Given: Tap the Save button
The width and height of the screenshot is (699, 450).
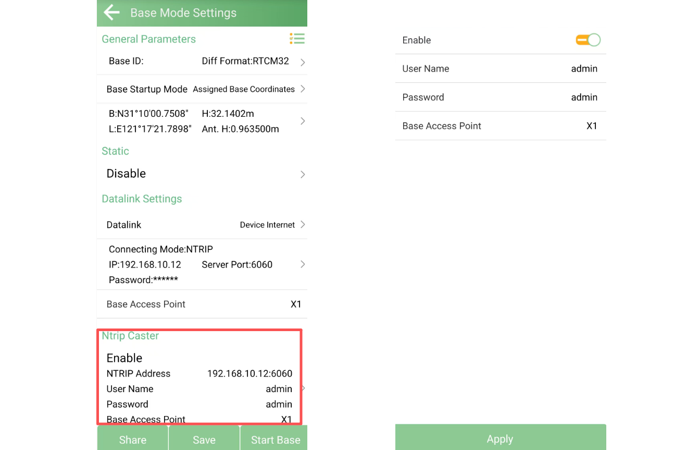Looking at the screenshot, I should pos(204,439).
